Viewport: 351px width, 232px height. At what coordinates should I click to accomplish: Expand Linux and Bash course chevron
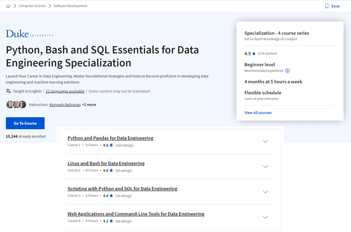pos(265,166)
